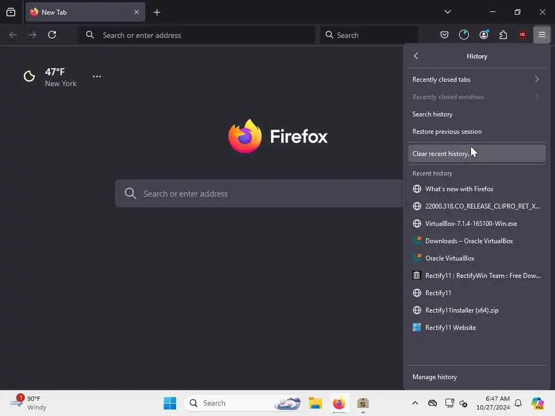Open What's new with Firefox history item
555x416 pixels.
(x=476, y=189)
